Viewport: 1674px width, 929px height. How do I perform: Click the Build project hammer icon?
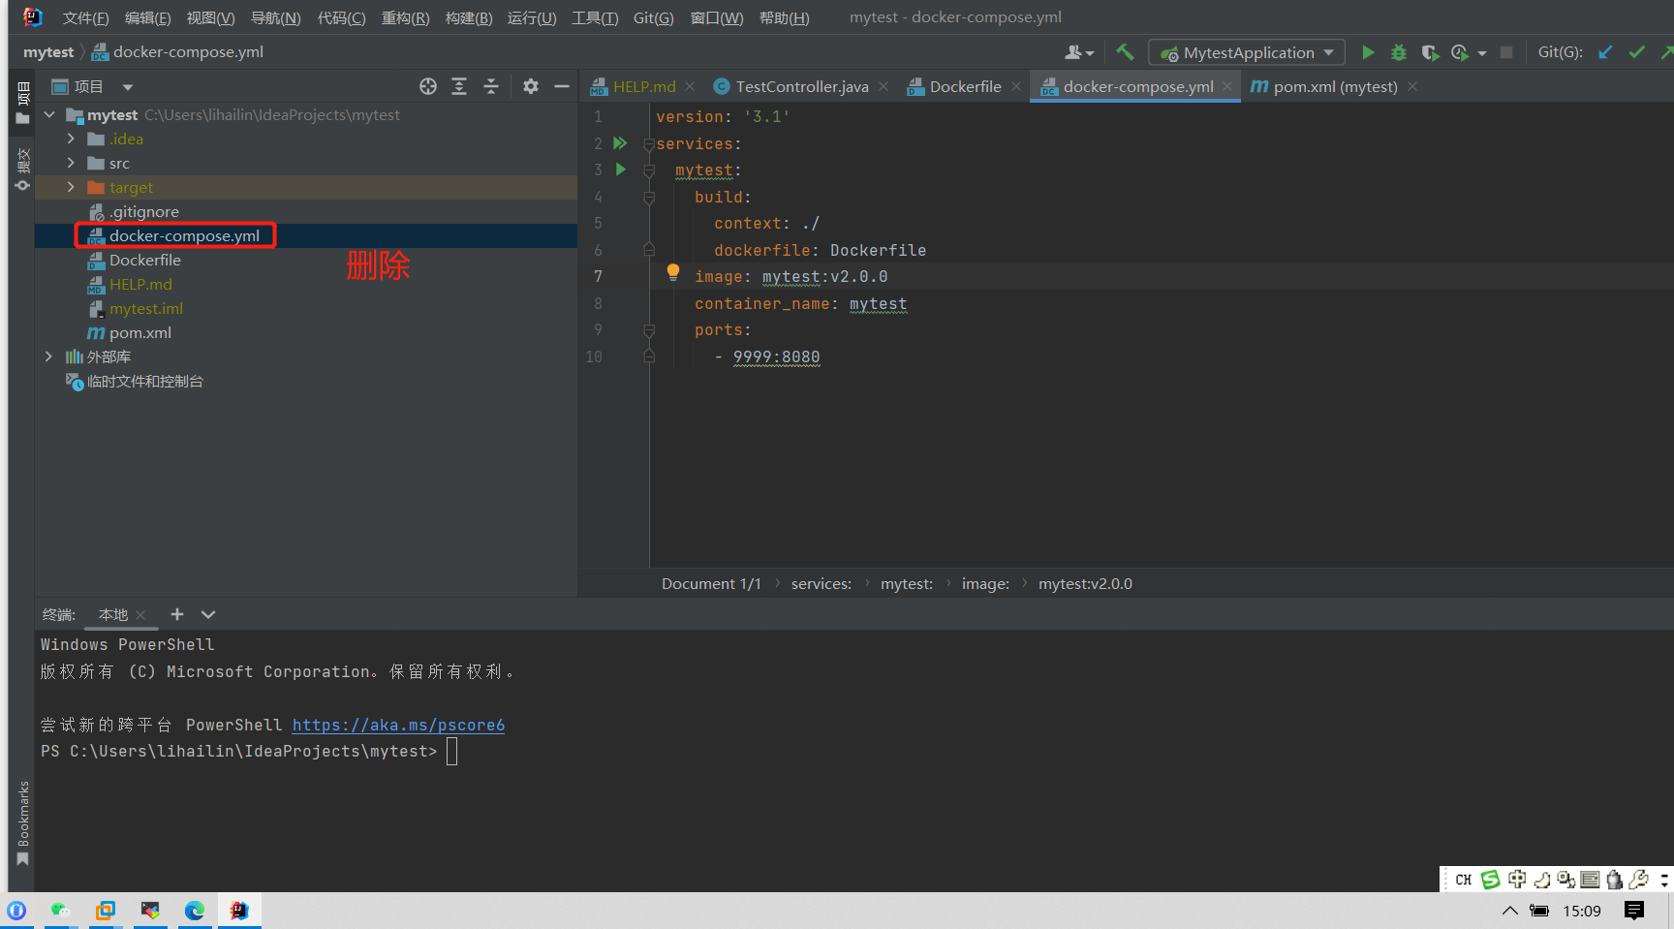click(1124, 52)
